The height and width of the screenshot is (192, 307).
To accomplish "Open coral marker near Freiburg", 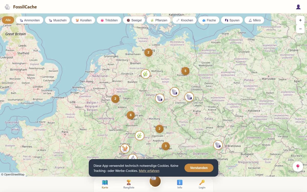I will pyautogui.click(x=125, y=148).
